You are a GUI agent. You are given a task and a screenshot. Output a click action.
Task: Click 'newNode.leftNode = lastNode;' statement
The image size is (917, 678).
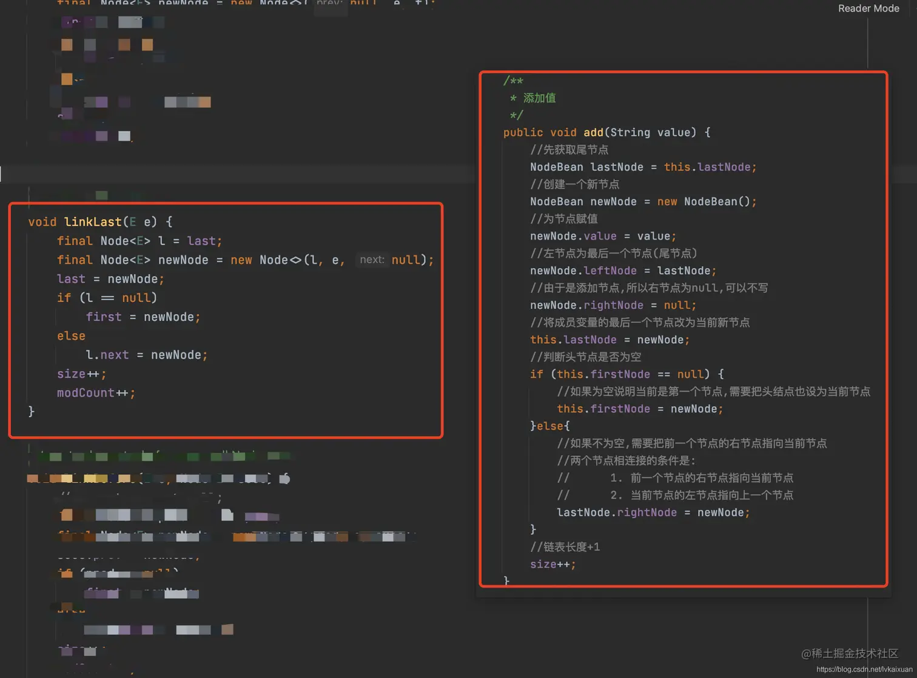[x=623, y=270]
